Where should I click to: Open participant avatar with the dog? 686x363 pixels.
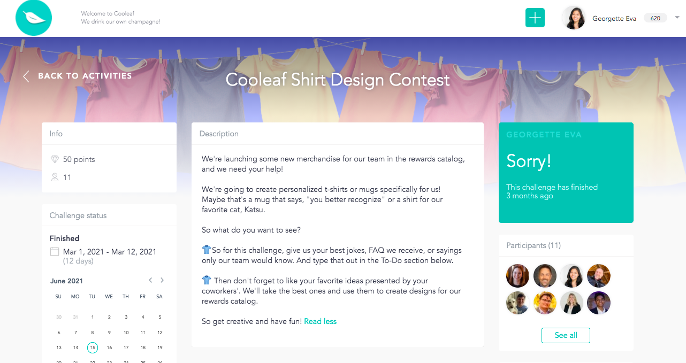[517, 303]
